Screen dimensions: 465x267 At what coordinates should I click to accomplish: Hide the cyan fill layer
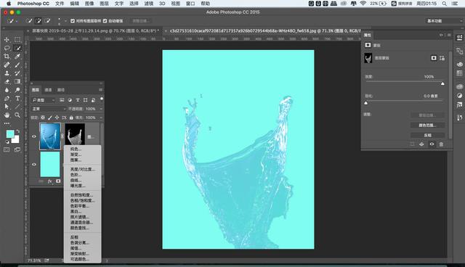(x=34, y=164)
